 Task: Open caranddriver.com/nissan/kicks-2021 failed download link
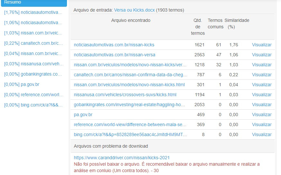tap(122, 158)
